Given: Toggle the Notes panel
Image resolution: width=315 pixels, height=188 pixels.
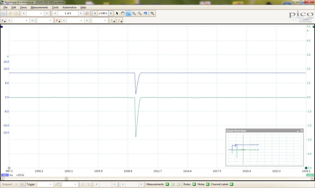Looking at the screenshot, I should tap(208, 184).
